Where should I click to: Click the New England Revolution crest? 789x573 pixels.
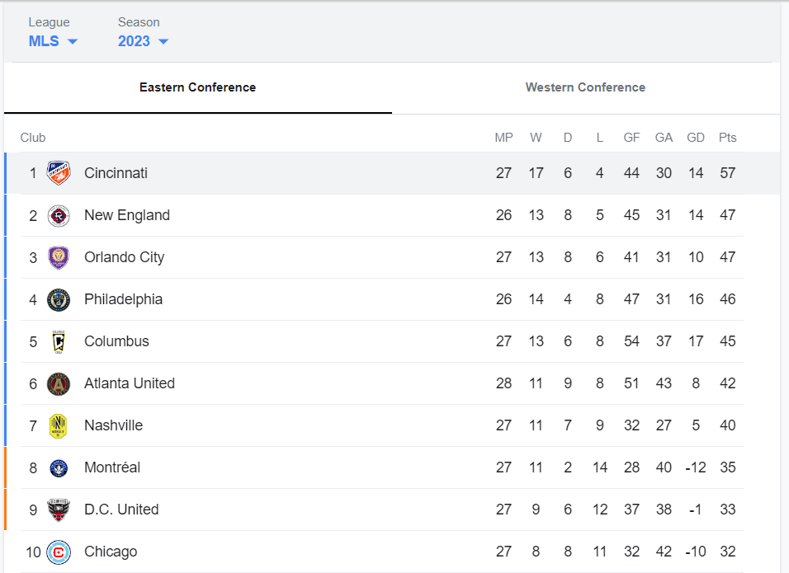(x=59, y=215)
